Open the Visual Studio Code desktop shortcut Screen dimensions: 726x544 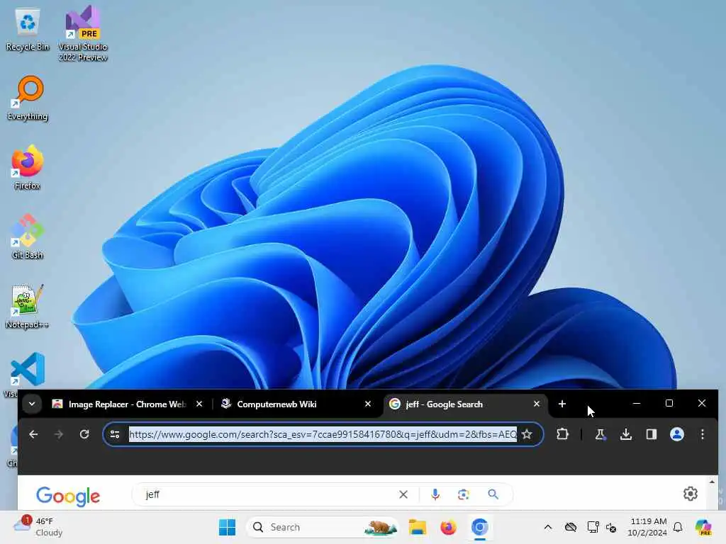click(28, 370)
